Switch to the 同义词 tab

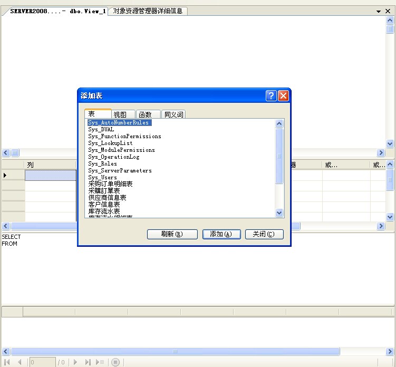pyautogui.click(x=173, y=114)
